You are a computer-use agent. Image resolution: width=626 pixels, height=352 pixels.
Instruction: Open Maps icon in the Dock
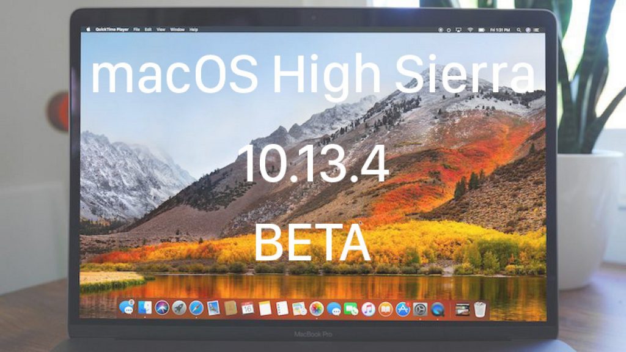tap(299, 309)
